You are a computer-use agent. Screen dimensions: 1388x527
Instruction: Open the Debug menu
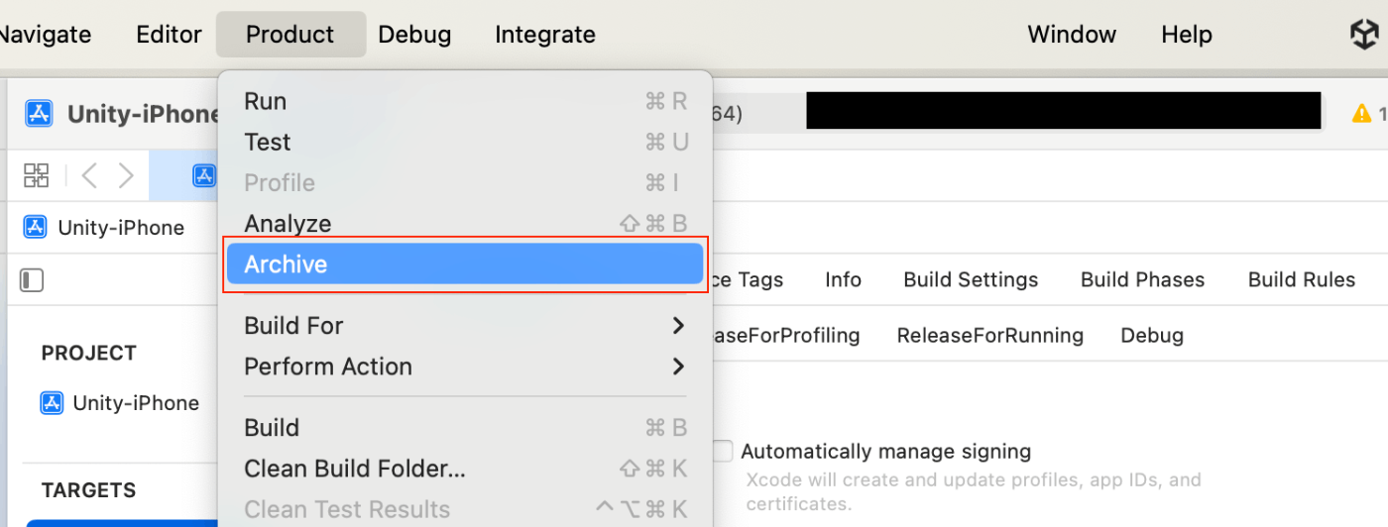coord(414,35)
